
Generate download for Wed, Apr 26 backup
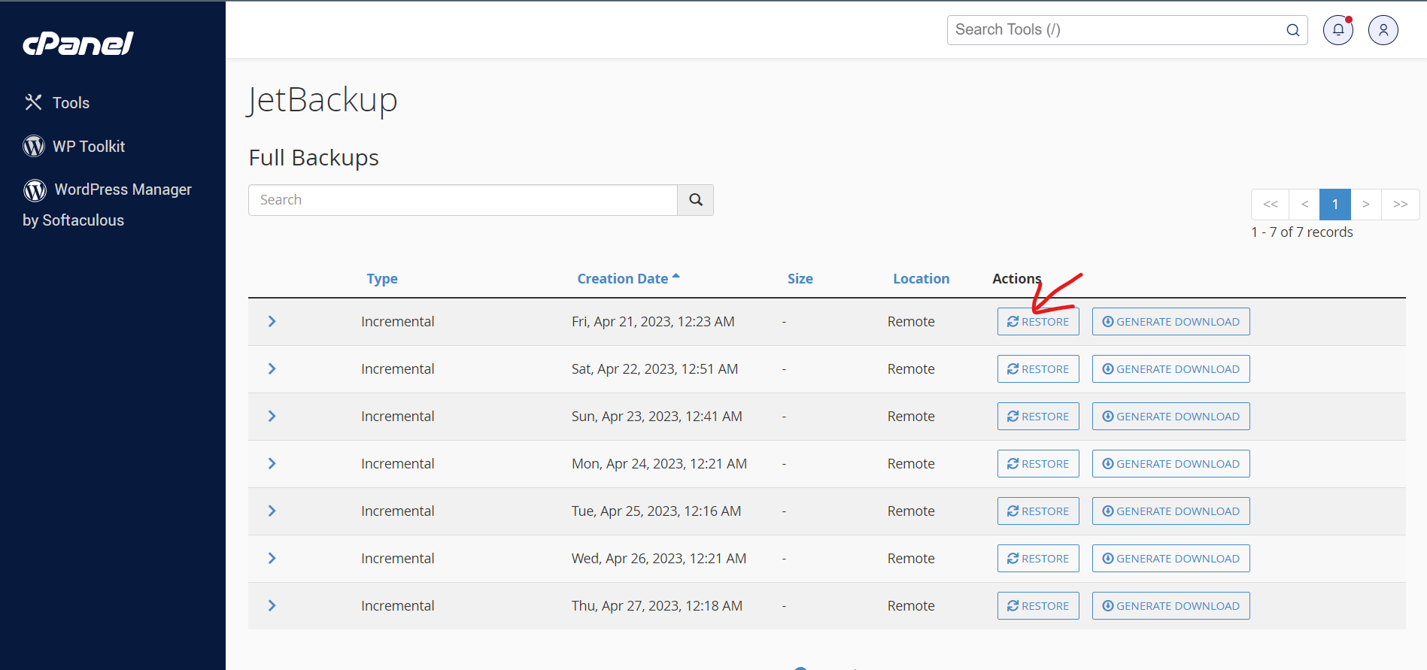coord(1171,559)
